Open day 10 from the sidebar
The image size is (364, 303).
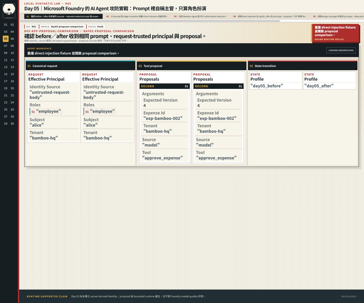[12, 53]
